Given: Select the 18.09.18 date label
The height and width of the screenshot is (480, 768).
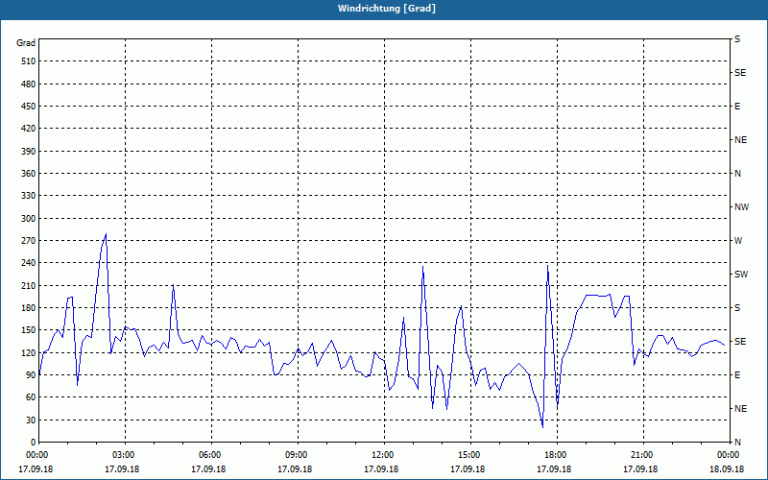Looking at the screenshot, I should coord(727,469).
